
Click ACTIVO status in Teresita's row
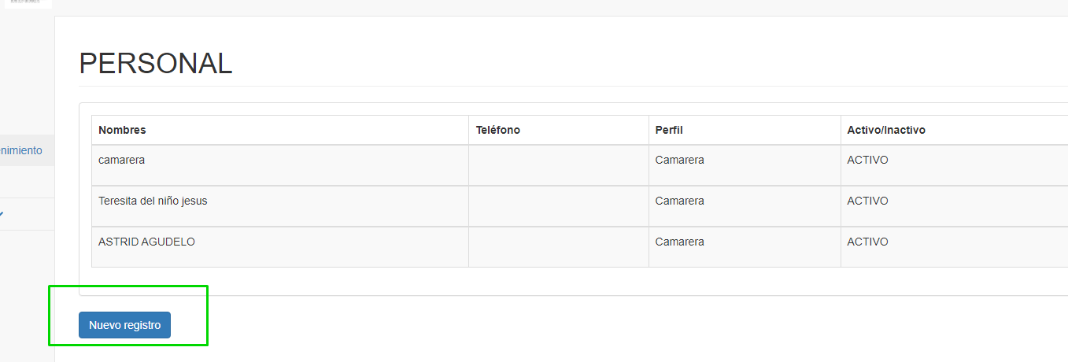867,201
